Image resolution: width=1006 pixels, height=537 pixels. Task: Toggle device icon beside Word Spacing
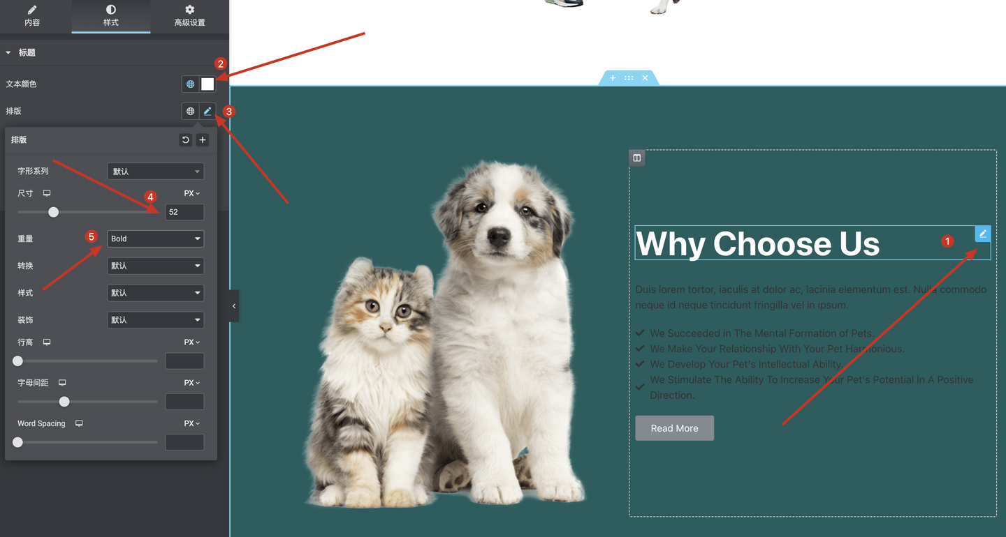79,423
